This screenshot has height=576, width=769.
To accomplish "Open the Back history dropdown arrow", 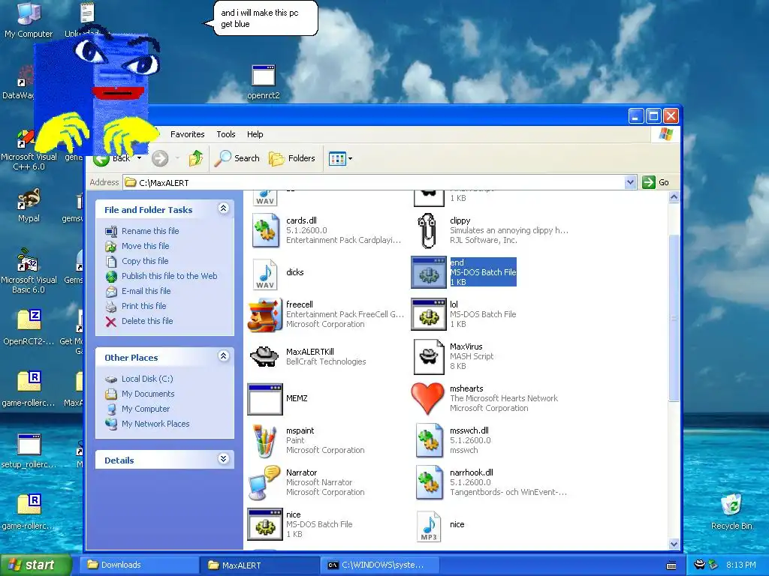I will coord(139,158).
